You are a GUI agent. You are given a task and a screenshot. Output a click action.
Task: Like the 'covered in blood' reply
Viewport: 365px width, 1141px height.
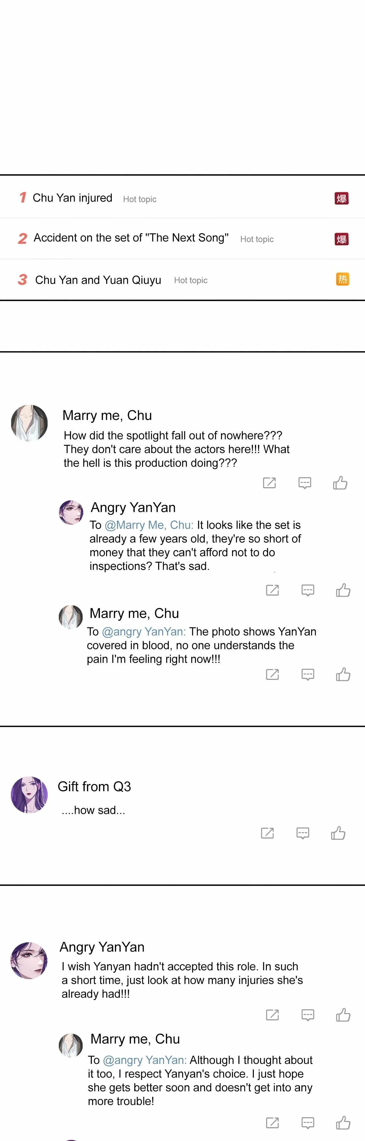[343, 674]
